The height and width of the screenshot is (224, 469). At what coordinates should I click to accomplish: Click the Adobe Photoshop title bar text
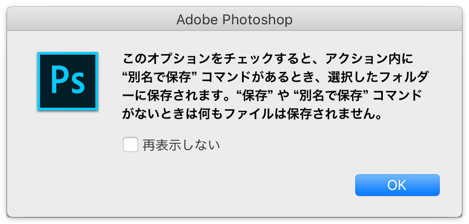pos(234,19)
